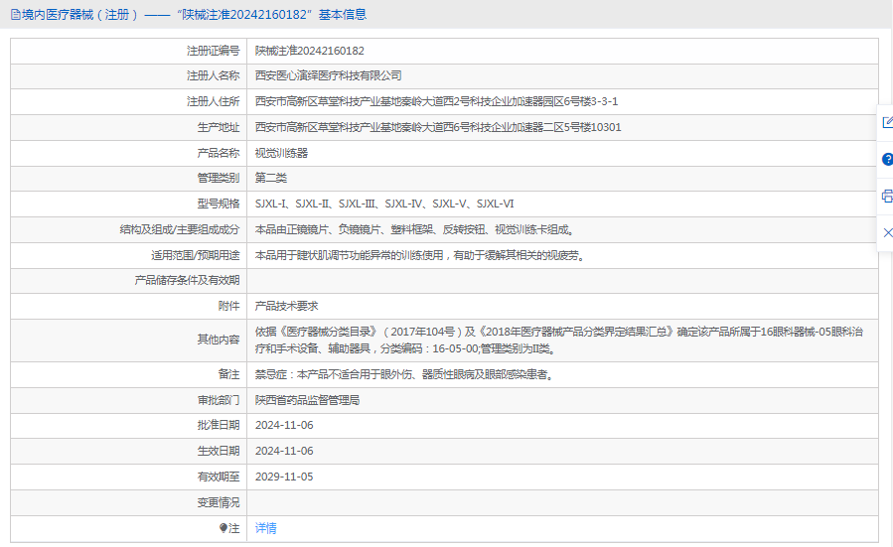Open help via the question mark icon
The width and height of the screenshot is (893, 547).
(x=887, y=159)
